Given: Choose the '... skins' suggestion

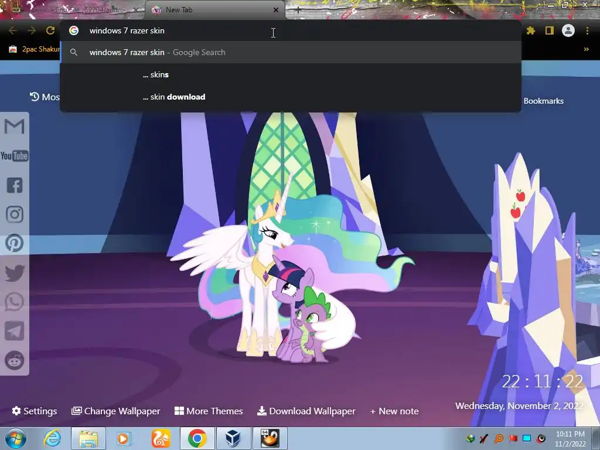Looking at the screenshot, I should point(291,74).
